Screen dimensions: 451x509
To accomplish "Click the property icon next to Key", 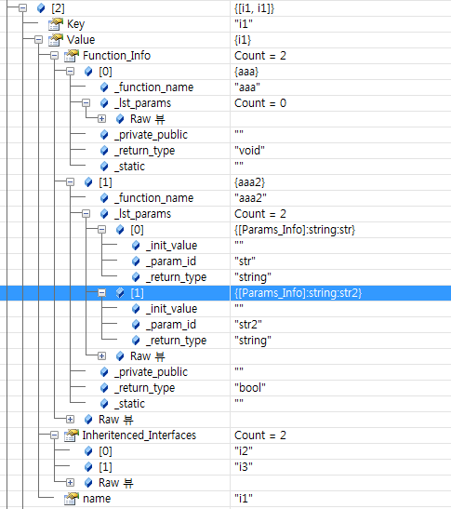I will [56, 24].
